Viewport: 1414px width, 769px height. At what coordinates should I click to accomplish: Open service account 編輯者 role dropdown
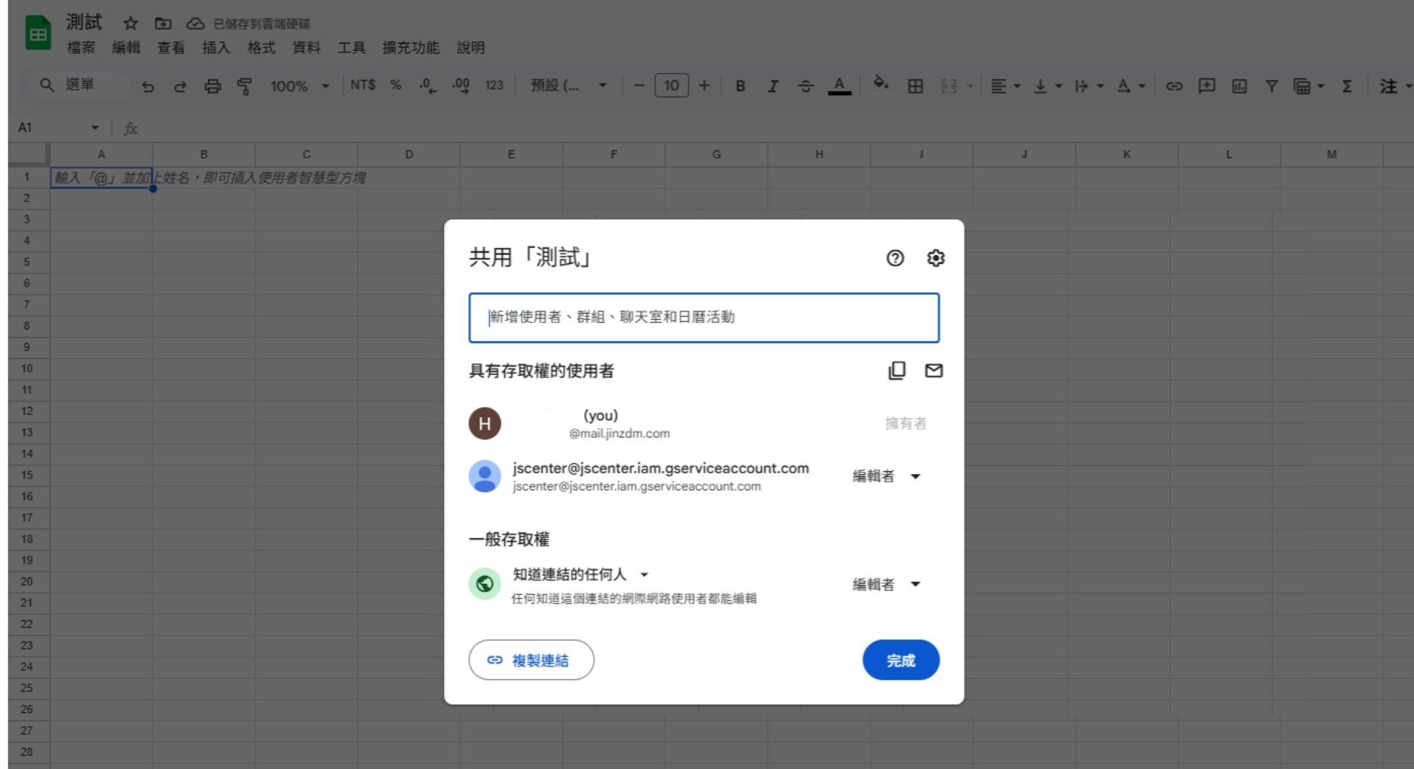(887, 476)
